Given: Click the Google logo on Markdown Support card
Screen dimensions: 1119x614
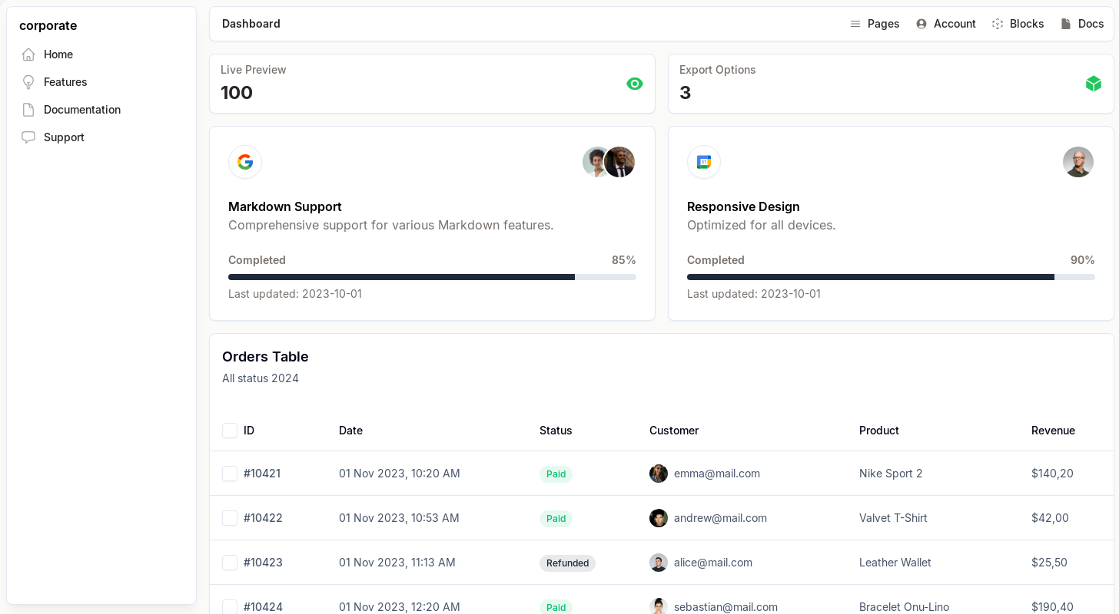Looking at the screenshot, I should (245, 162).
